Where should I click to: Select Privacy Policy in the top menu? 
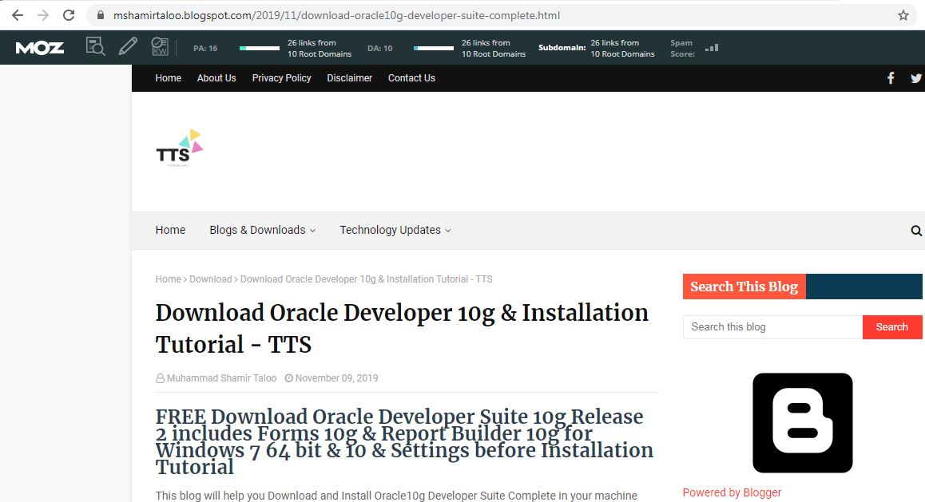(x=281, y=78)
